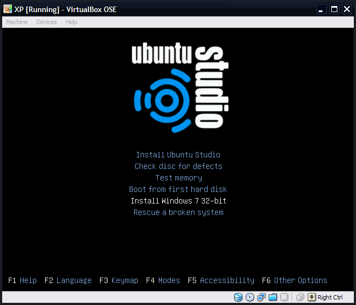Click the CD/DVD drive status icon
This screenshot has height=305, width=356.
click(250, 297)
